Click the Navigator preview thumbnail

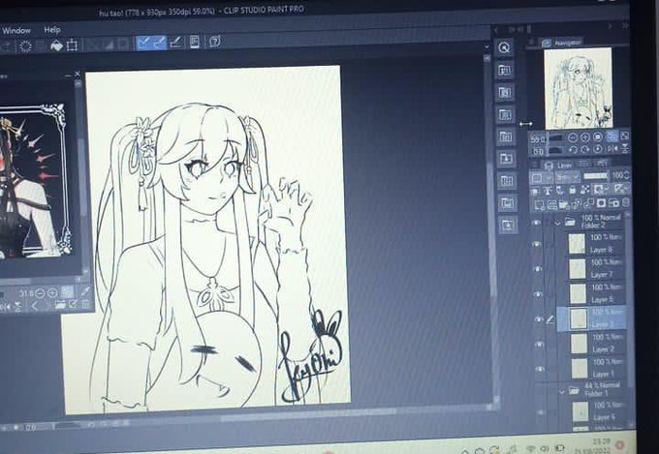point(579,88)
